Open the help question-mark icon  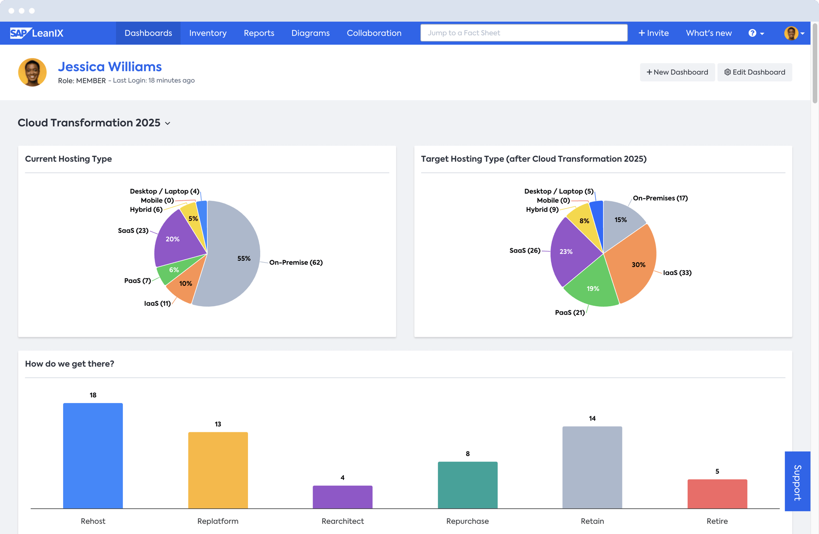pos(752,33)
